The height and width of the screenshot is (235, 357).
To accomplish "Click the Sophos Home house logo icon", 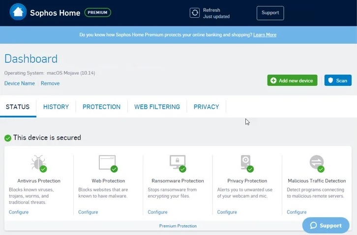I will click(x=18, y=12).
